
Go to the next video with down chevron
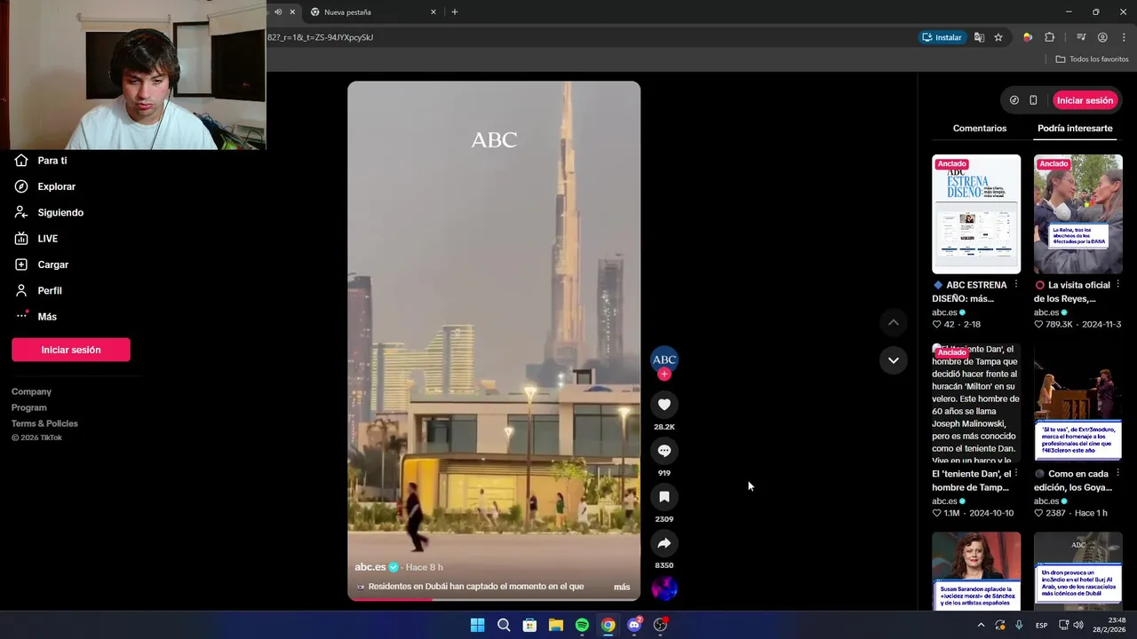click(x=894, y=360)
